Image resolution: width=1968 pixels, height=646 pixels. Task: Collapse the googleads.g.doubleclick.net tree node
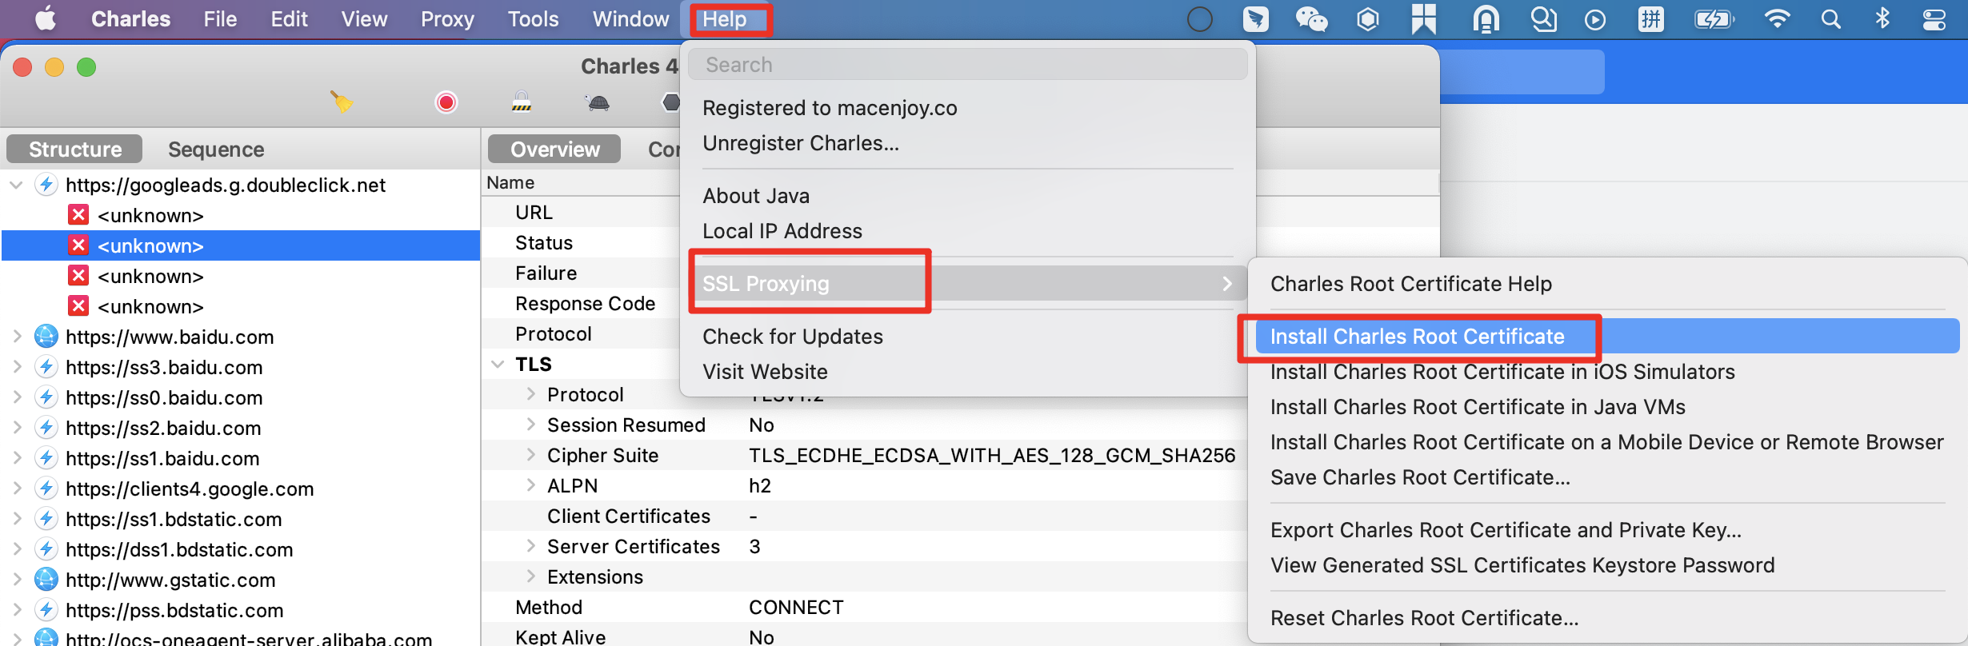(x=16, y=185)
